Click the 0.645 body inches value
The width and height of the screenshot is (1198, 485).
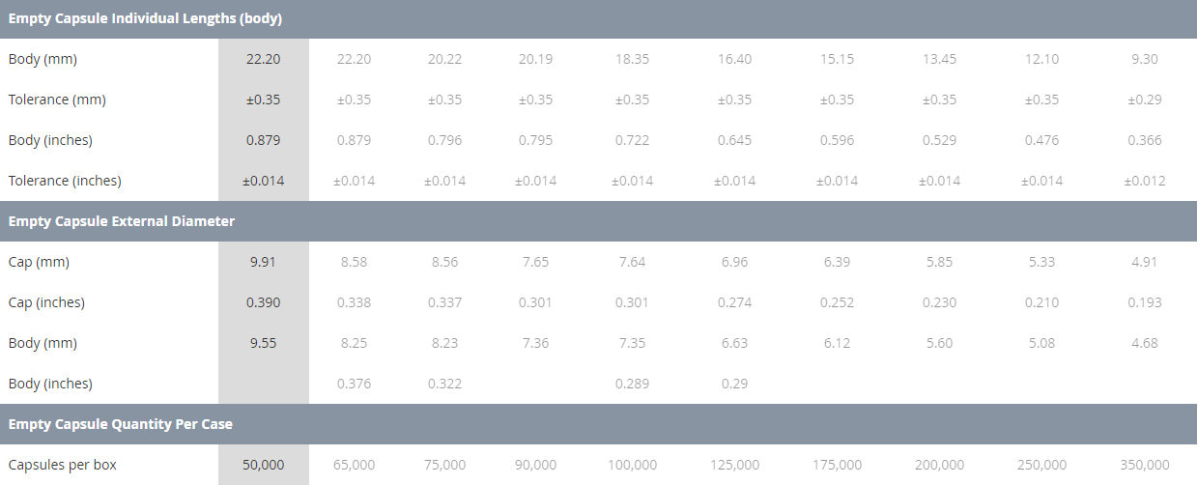(735, 140)
